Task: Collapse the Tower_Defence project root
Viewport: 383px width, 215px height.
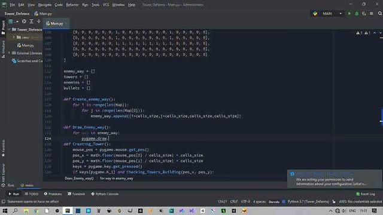Action: click(10, 29)
